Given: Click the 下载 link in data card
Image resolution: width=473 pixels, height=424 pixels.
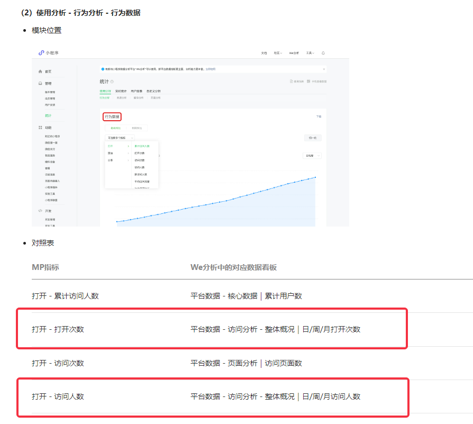Looking at the screenshot, I should pyautogui.click(x=319, y=116).
